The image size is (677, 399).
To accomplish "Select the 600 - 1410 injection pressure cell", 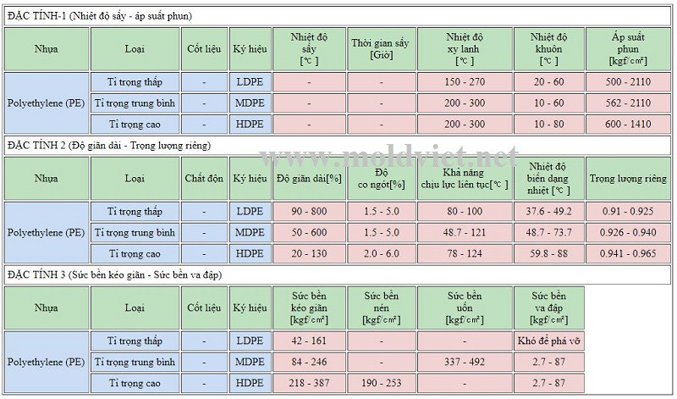I will tap(628, 124).
